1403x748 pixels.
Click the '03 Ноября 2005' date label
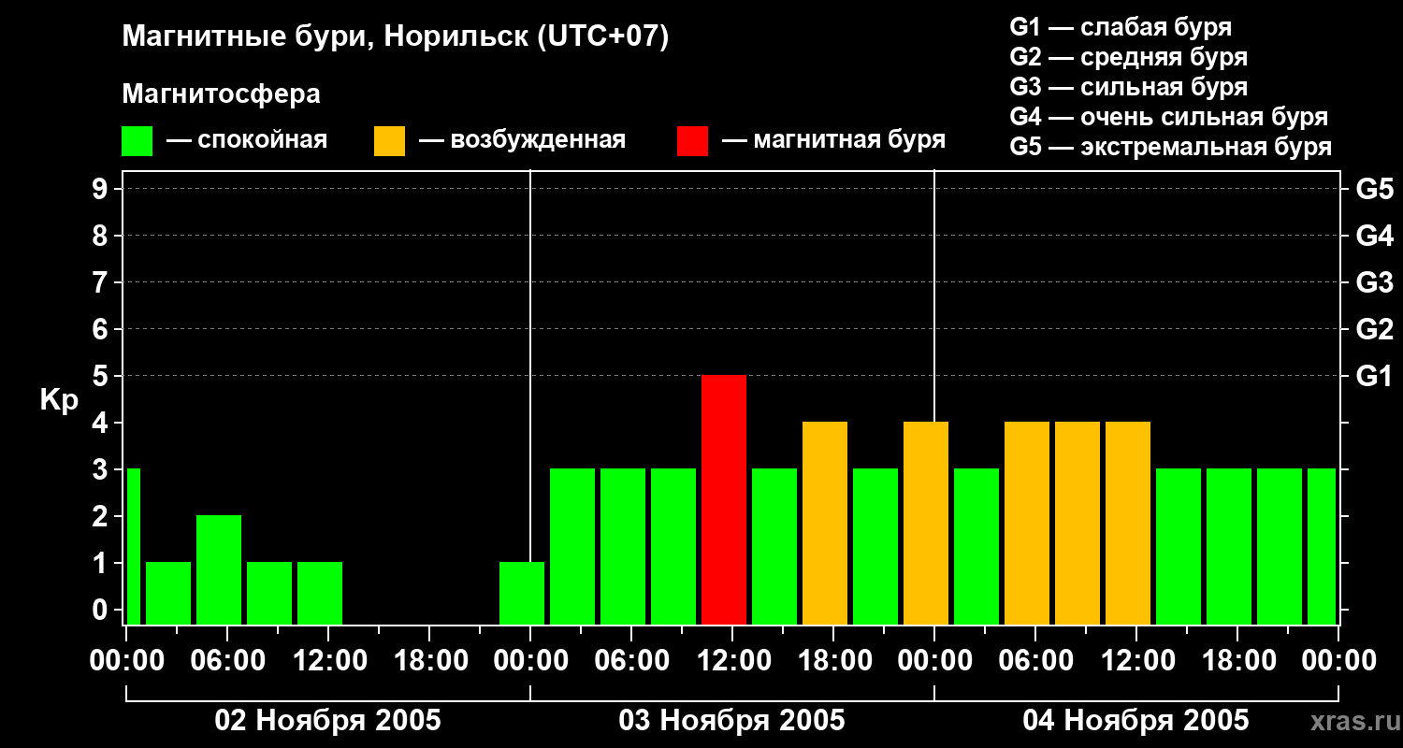(731, 720)
